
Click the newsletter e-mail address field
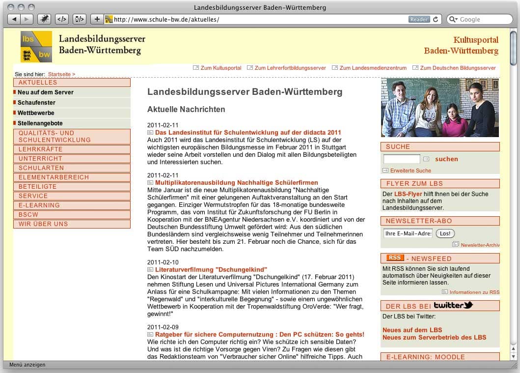click(408, 233)
